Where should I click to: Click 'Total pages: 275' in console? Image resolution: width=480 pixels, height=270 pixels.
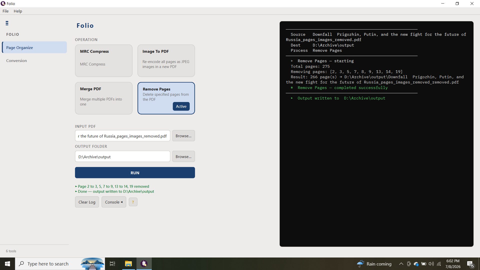[310, 66]
